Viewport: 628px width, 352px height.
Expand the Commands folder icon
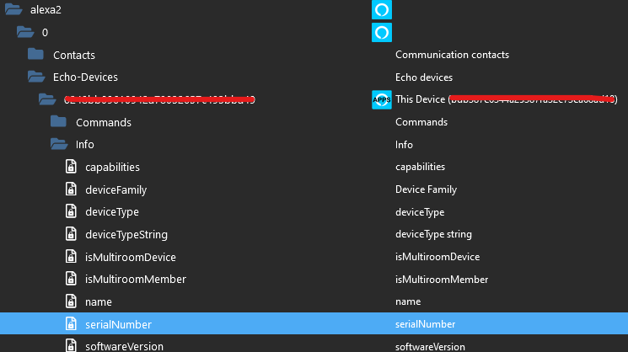[x=58, y=121]
